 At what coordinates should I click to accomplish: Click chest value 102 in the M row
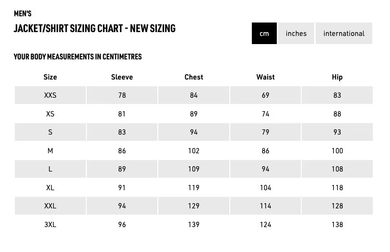pos(194,150)
